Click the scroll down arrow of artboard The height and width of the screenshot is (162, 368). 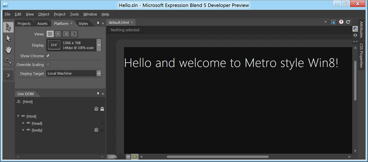point(355,151)
